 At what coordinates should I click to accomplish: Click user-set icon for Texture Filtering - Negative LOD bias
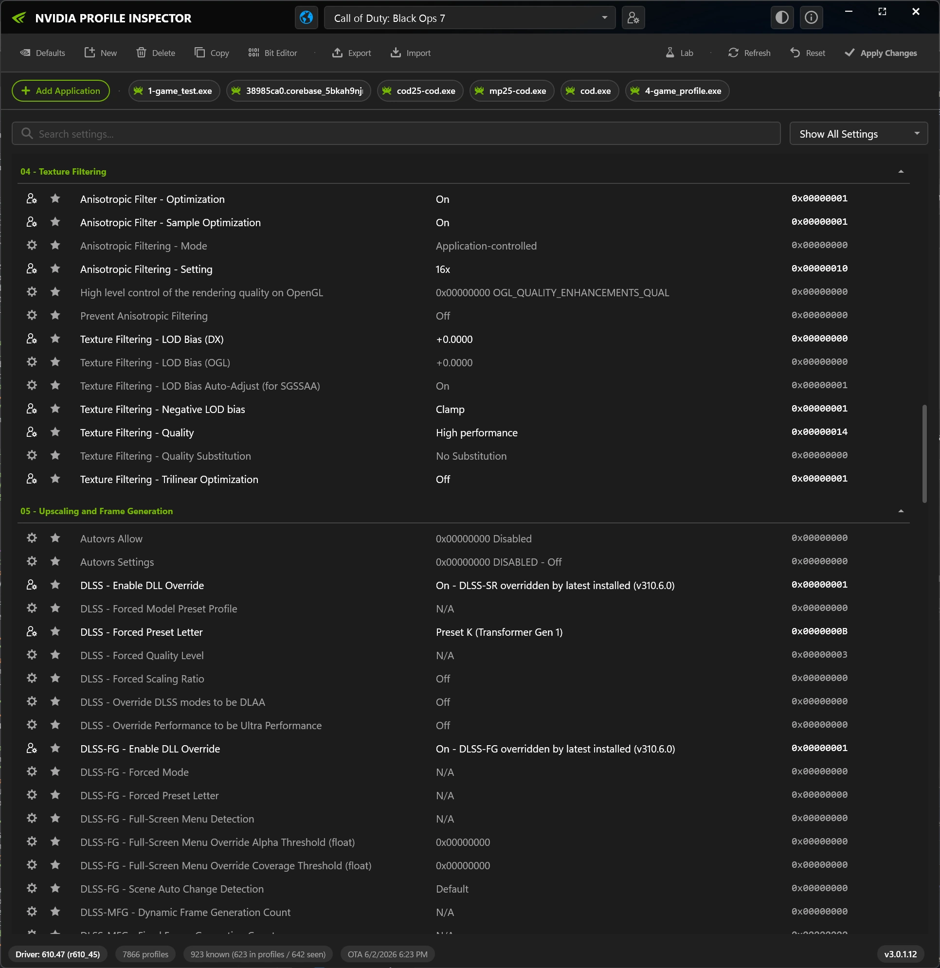point(32,409)
